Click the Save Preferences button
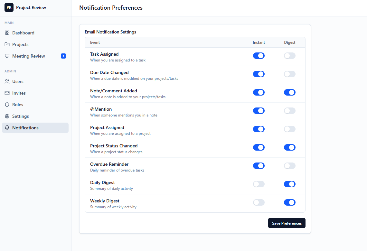Image resolution: width=367 pixels, height=251 pixels. click(x=287, y=223)
